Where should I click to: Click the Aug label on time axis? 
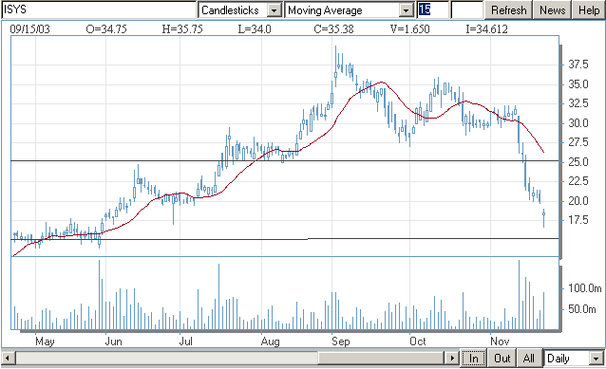click(x=270, y=341)
